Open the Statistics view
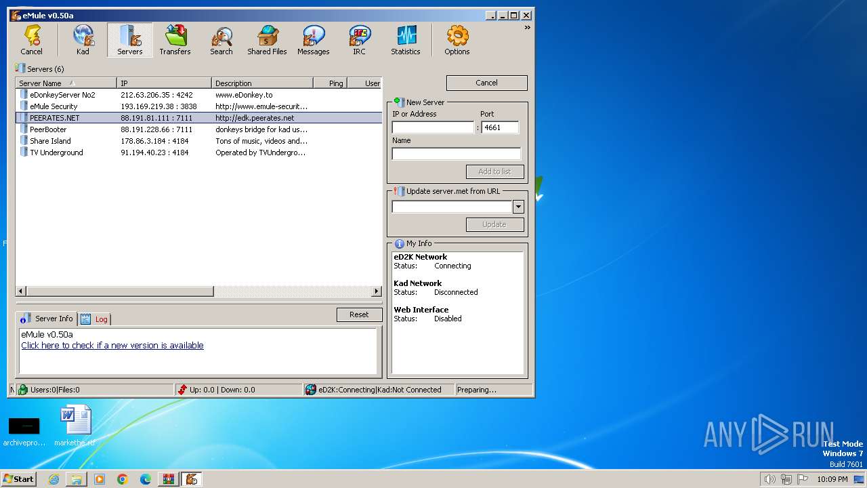The image size is (867, 488). click(x=405, y=40)
